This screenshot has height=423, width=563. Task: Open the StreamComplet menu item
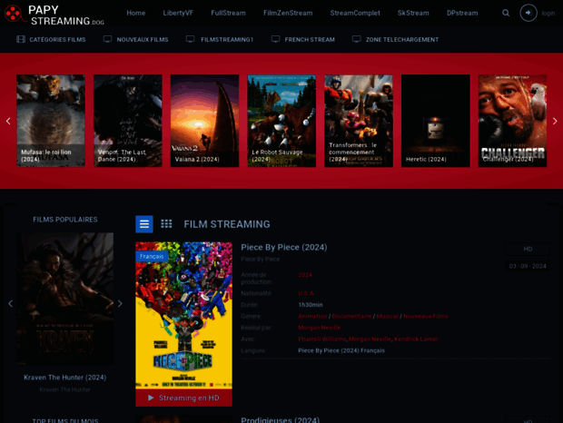[x=355, y=13]
